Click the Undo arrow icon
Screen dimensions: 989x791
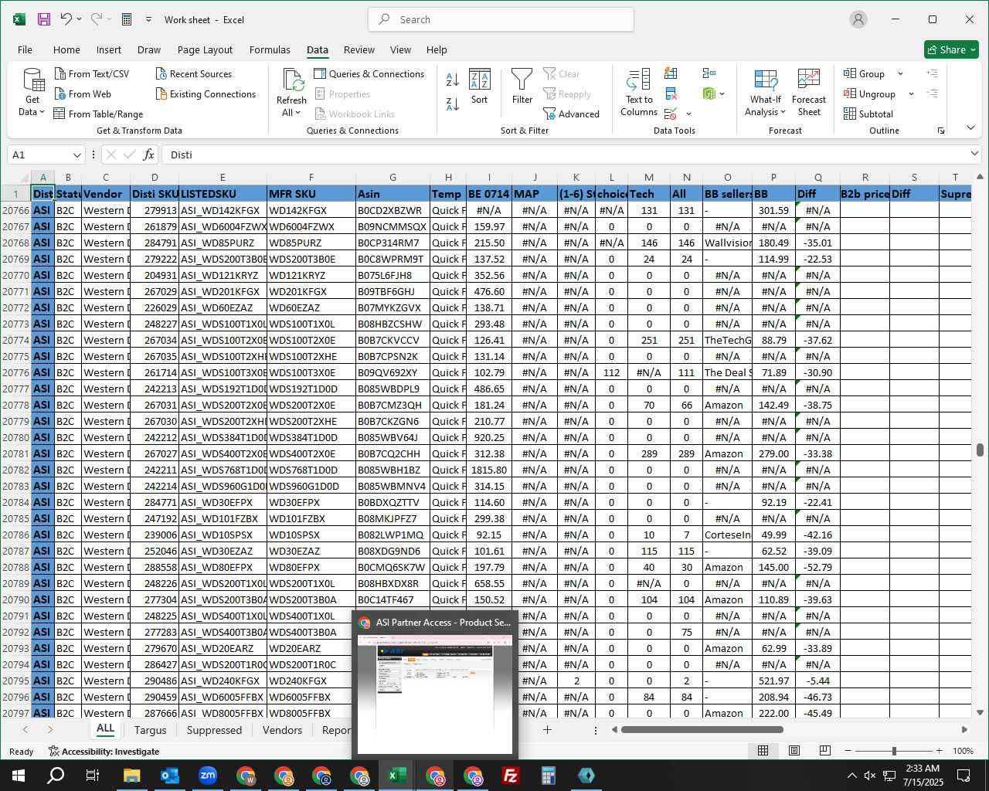[x=66, y=19]
